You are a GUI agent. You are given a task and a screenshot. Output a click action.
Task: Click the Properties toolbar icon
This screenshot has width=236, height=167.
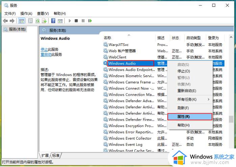pos(30,21)
